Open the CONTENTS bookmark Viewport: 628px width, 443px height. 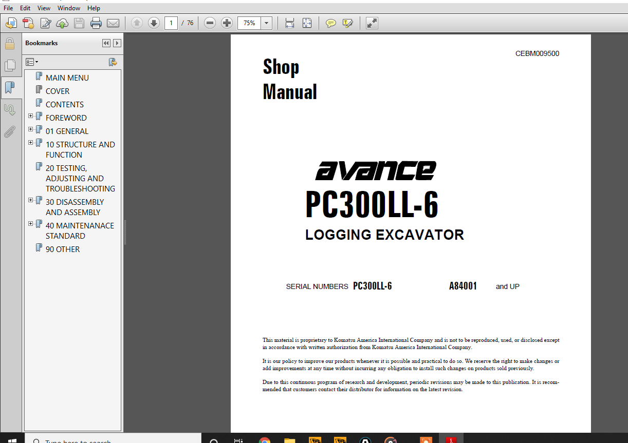65,105
